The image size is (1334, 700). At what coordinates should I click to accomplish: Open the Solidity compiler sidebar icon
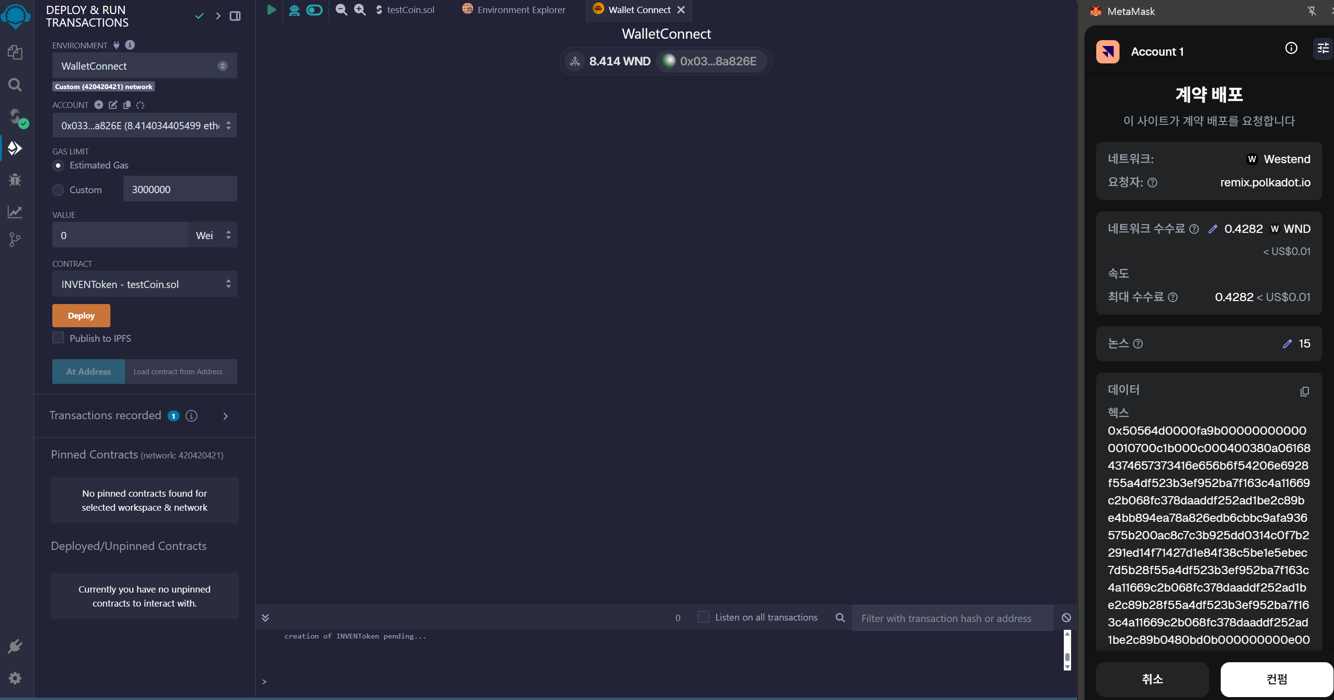(x=16, y=117)
